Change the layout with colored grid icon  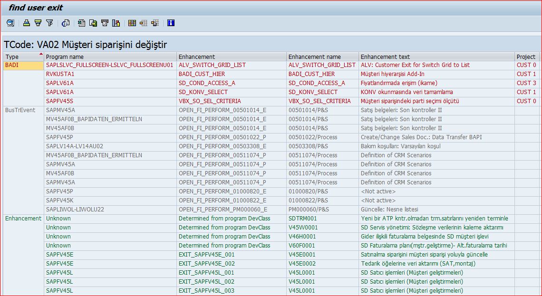click(132, 23)
